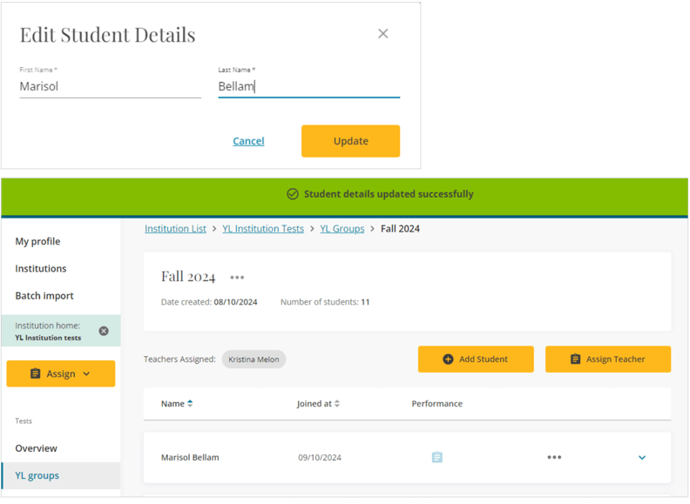The image size is (690, 504).
Task: Sort students by Name column
Action: pyautogui.click(x=177, y=404)
